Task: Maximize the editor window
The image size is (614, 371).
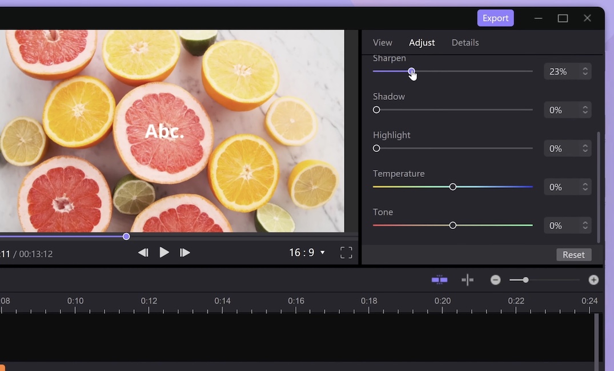Action: click(563, 18)
